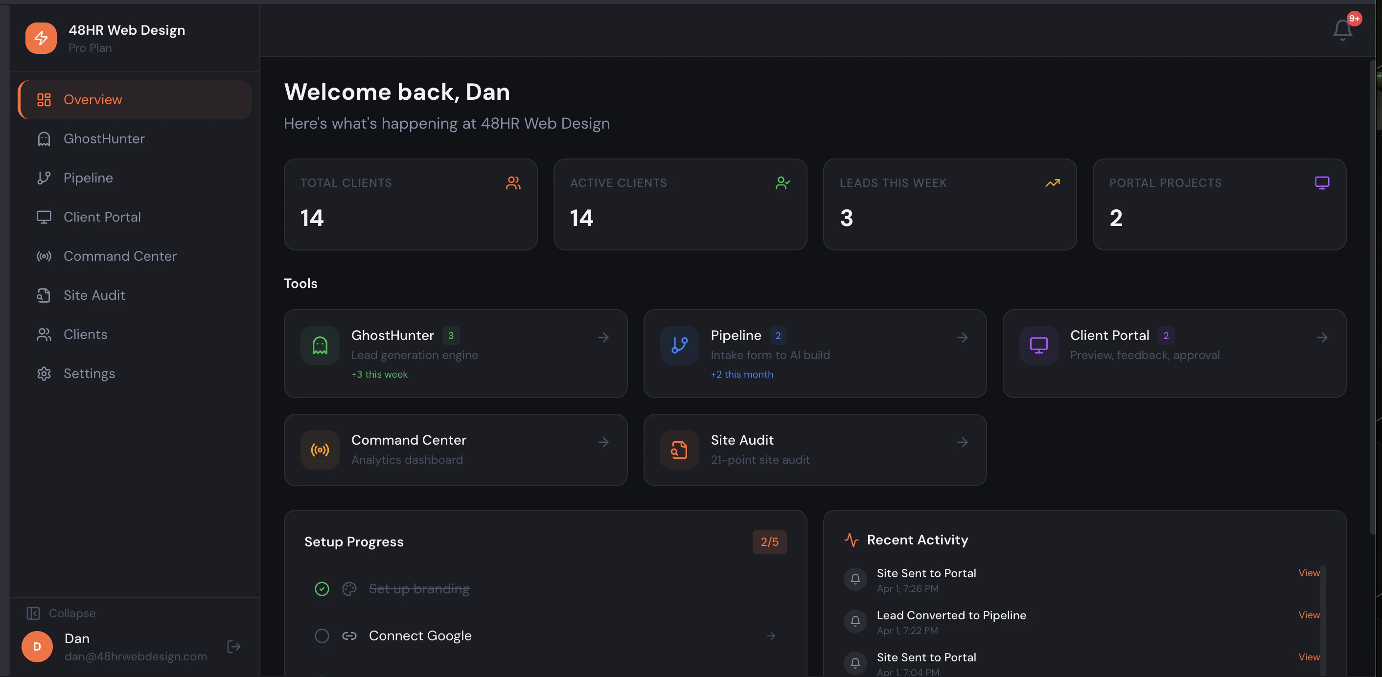Screen dimensions: 1382x677
Task: Click the Clients people icon in sidebar
Action: click(x=44, y=334)
